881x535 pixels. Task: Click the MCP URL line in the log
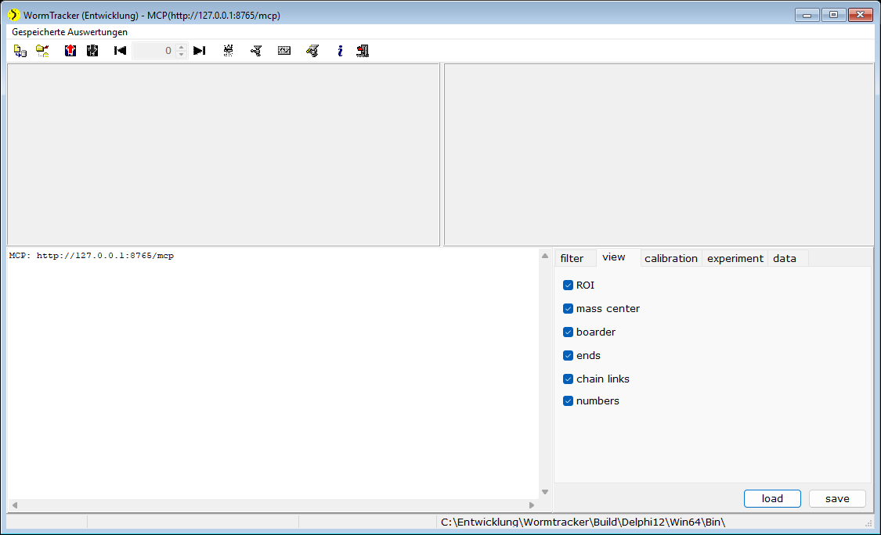(92, 256)
